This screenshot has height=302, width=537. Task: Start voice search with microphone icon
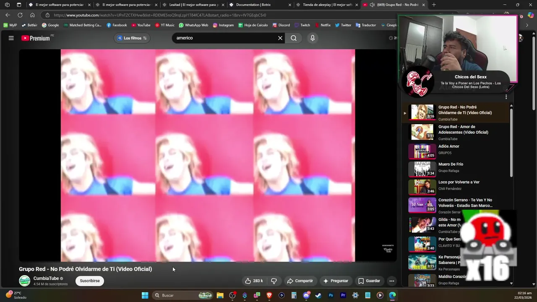coord(313,38)
